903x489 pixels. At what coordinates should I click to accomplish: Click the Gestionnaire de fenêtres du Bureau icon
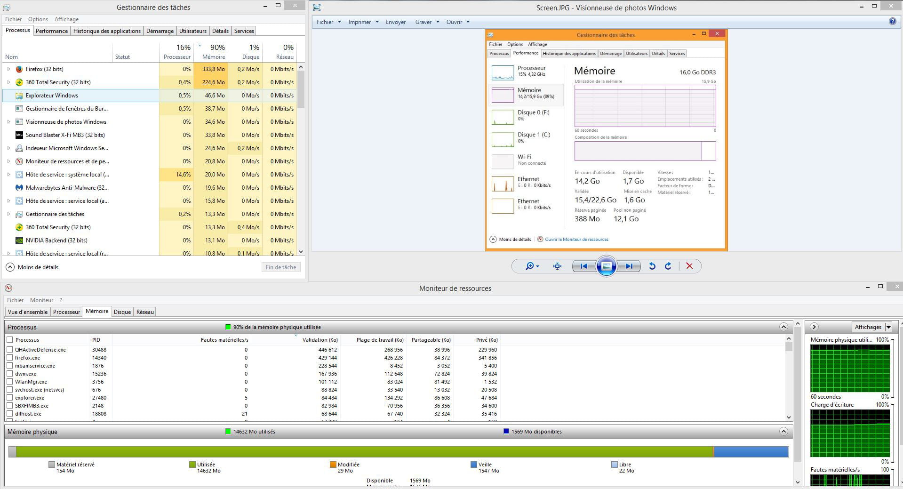click(x=19, y=109)
